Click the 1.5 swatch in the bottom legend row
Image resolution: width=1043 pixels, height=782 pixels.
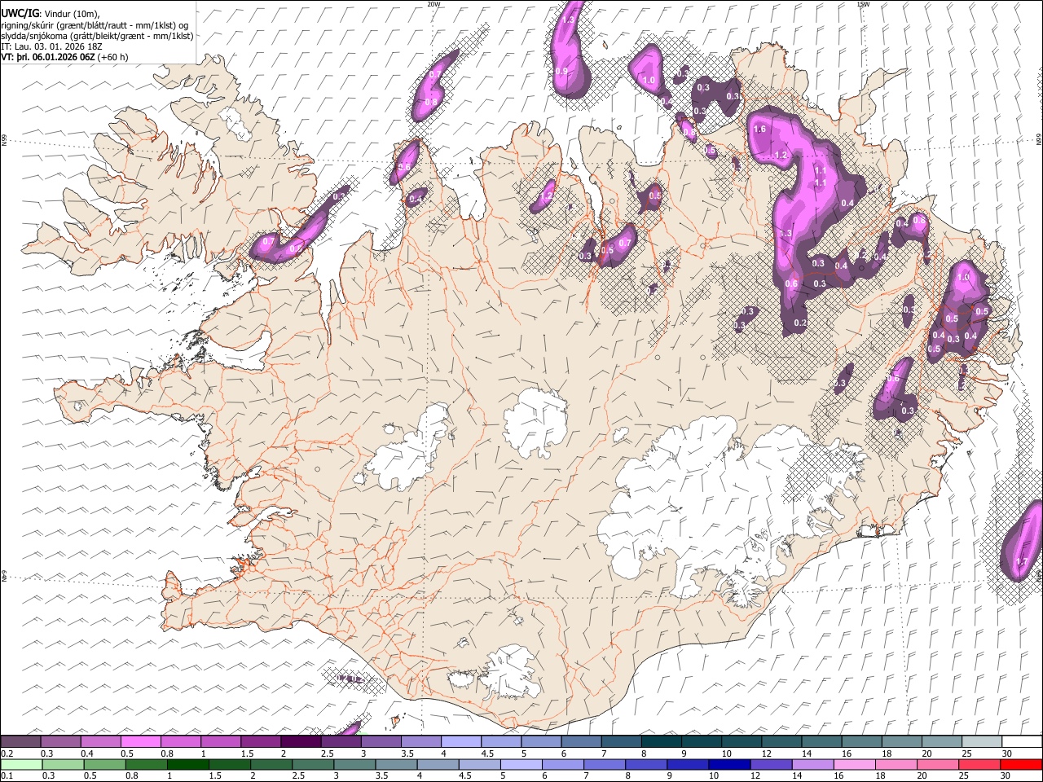231,764
